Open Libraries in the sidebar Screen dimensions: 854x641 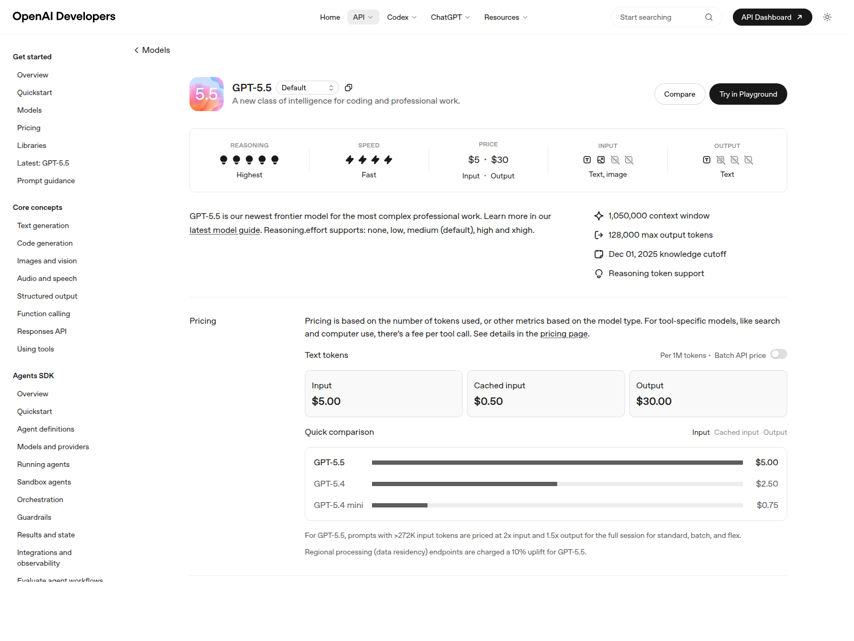coord(31,145)
